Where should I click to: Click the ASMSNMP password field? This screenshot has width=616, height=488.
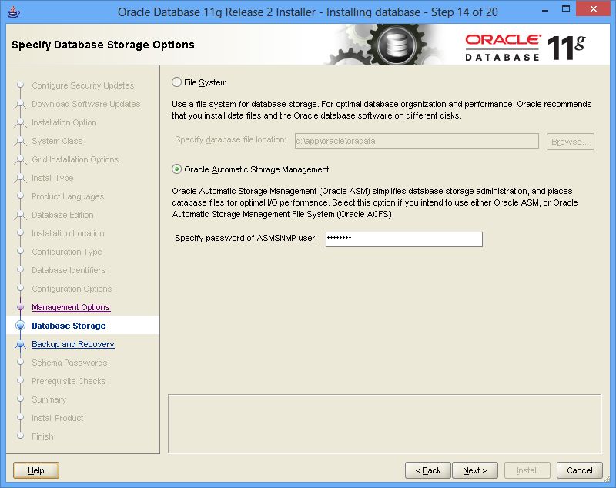pyautogui.click(x=403, y=239)
